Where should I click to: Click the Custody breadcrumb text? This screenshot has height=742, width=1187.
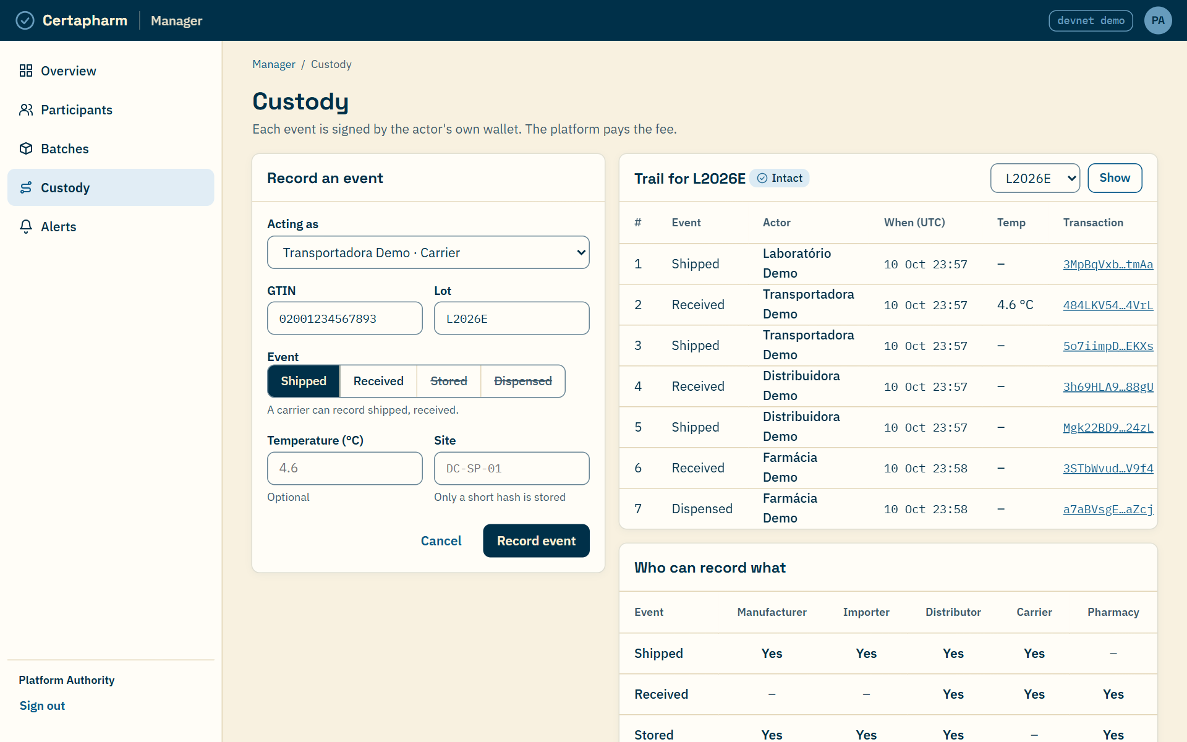(331, 64)
